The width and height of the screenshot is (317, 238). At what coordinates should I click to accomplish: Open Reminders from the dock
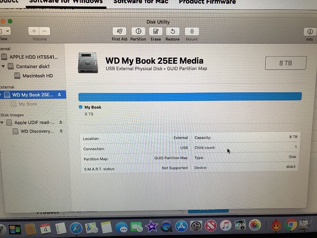(x=60, y=228)
